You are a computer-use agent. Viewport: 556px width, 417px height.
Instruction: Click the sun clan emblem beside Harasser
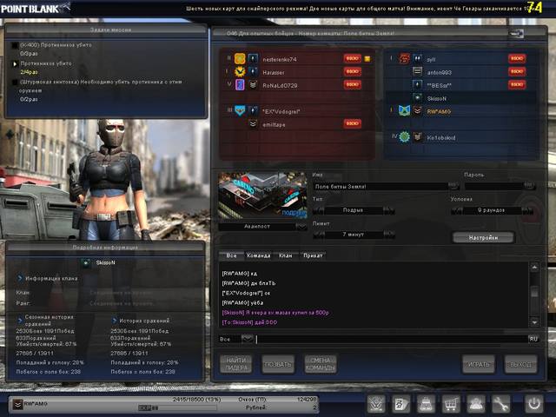240,71
